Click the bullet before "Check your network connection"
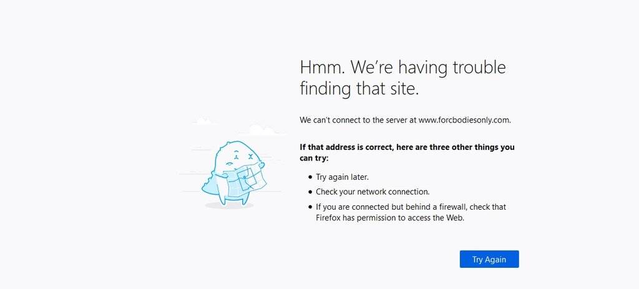This screenshot has height=289, width=639. click(310, 192)
